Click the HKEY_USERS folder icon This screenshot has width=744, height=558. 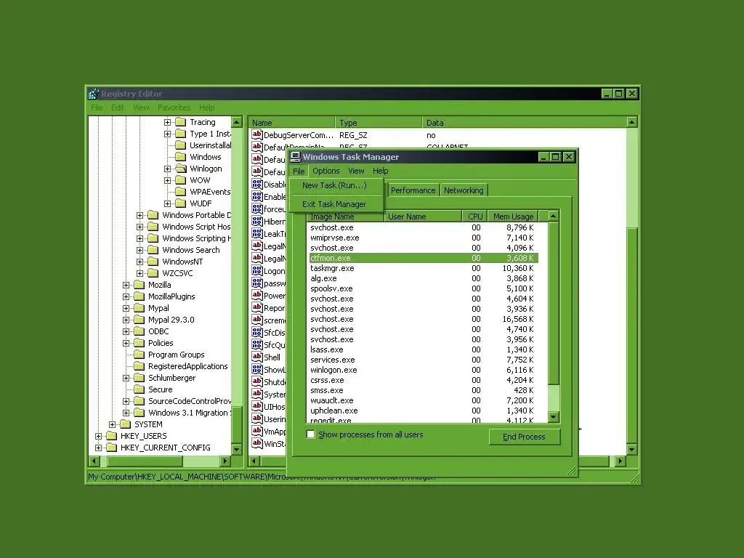click(111, 436)
